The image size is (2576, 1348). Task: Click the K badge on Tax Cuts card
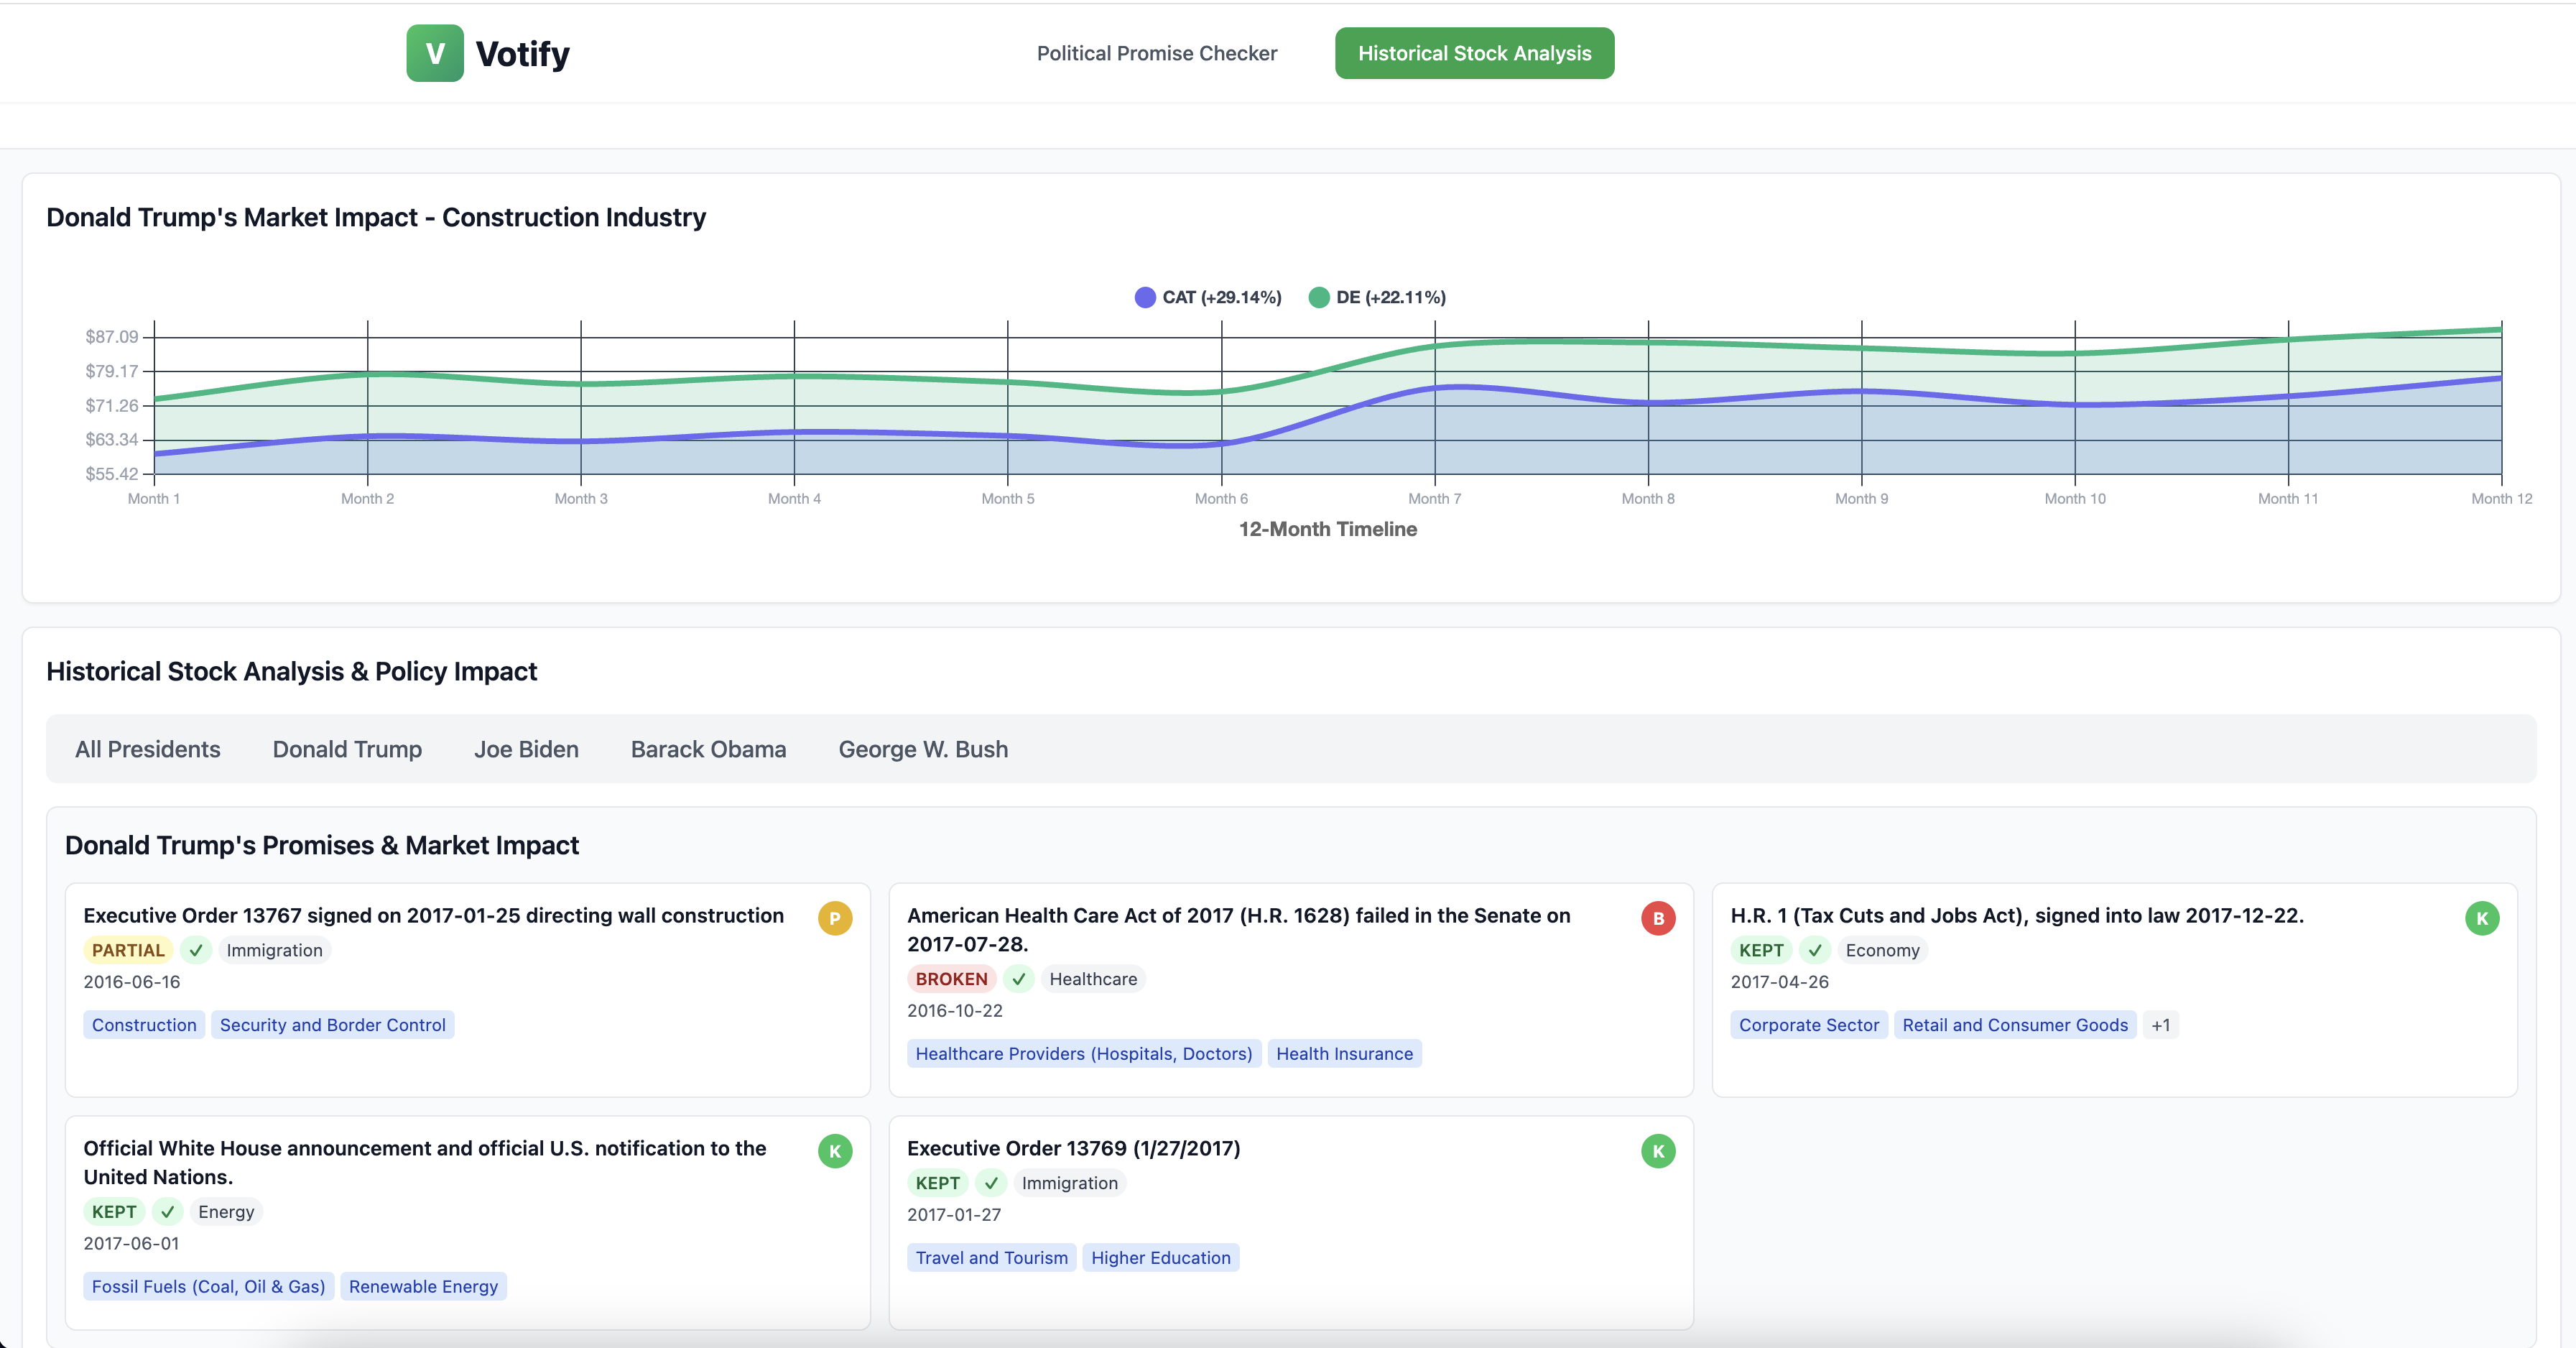2481,918
